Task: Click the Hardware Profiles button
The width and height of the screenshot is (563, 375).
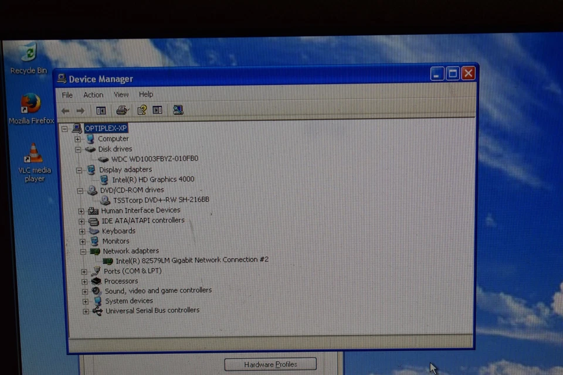Action: click(x=270, y=364)
